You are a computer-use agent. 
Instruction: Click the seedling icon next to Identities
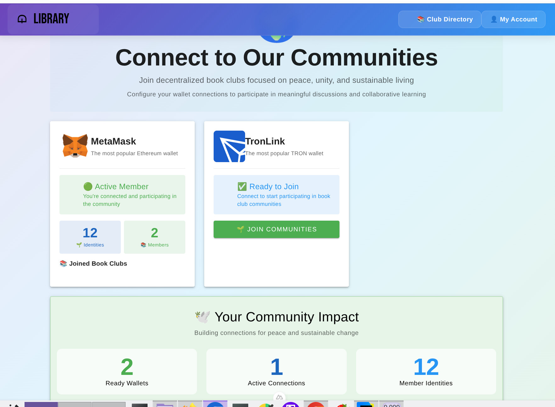pos(79,245)
